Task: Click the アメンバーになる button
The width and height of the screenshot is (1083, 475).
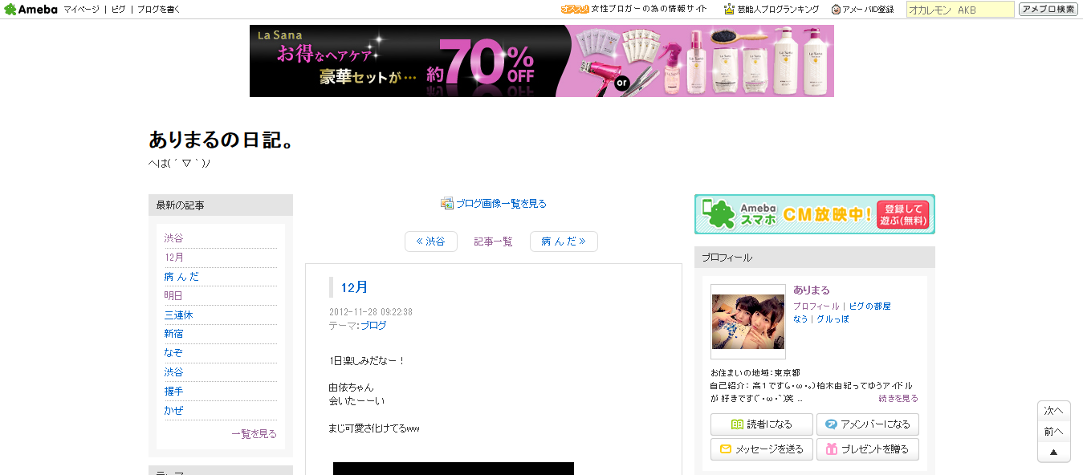Action: pyautogui.click(x=868, y=424)
